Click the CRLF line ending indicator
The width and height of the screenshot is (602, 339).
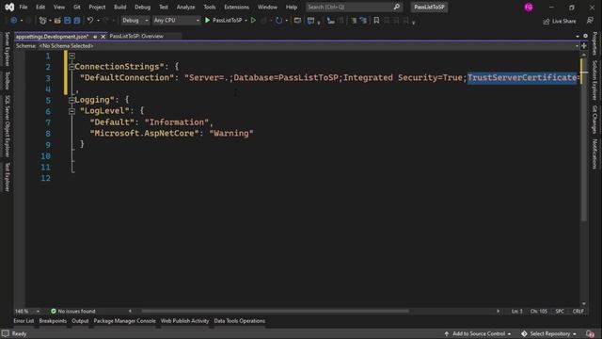[x=578, y=311]
